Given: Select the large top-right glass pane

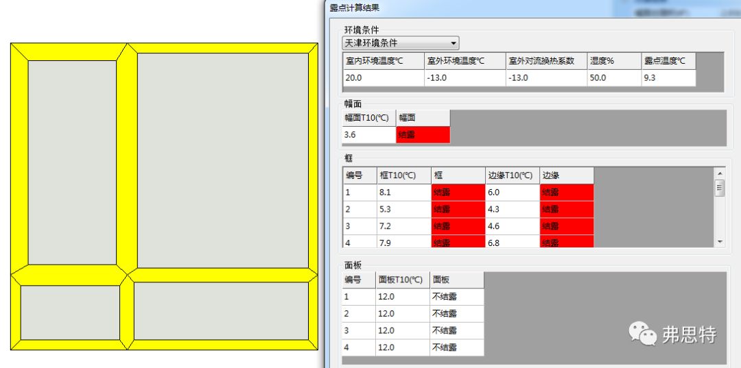Looking at the screenshot, I should pos(222,160).
